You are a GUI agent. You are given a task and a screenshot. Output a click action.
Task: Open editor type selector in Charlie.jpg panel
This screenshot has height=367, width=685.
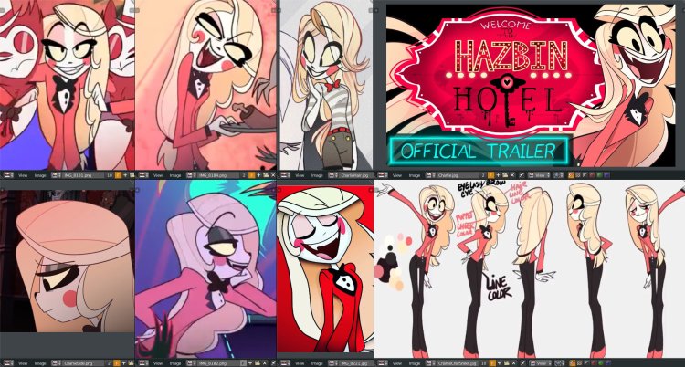[x=383, y=174]
